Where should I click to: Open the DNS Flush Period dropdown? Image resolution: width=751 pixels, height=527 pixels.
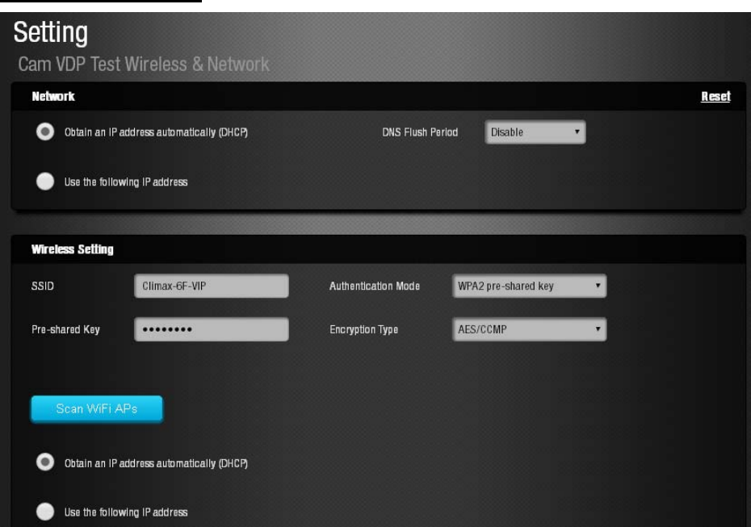535,132
